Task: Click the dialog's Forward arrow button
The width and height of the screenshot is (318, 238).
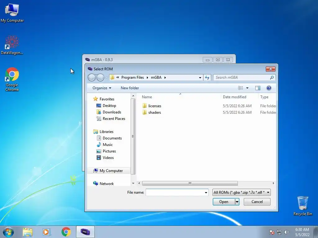Action: coord(100,77)
